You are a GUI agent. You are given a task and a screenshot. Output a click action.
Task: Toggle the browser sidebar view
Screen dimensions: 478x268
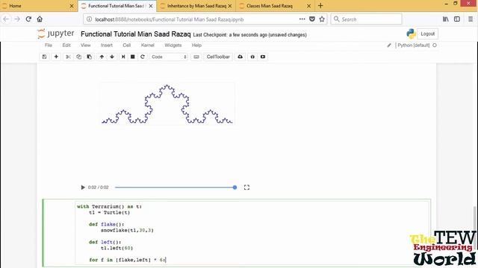coord(457,19)
